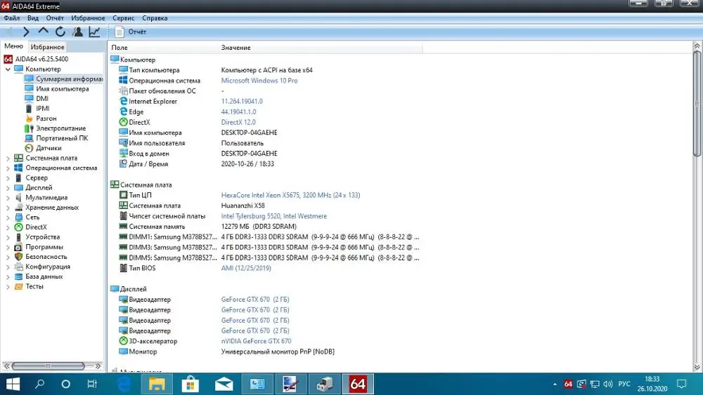This screenshot has height=395, width=703.
Task: Click the Безопасность shield icon
Action: pos(18,257)
